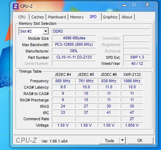
Task: Click the 40 / 12 Week/Year value
Action: pyautogui.click(x=137, y=63)
